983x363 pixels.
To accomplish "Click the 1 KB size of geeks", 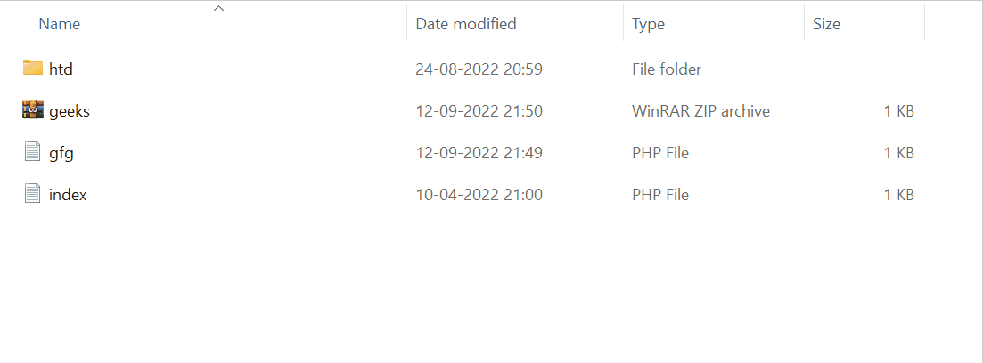I will point(898,111).
